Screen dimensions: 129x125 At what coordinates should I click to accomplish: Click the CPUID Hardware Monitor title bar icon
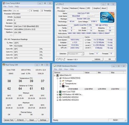tap(54, 66)
